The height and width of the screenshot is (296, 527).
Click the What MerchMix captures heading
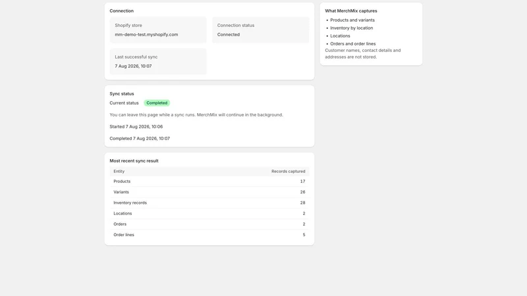[351, 11]
